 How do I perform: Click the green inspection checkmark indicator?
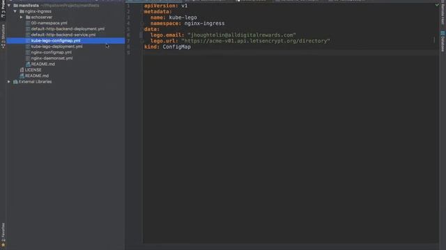click(x=437, y=5)
